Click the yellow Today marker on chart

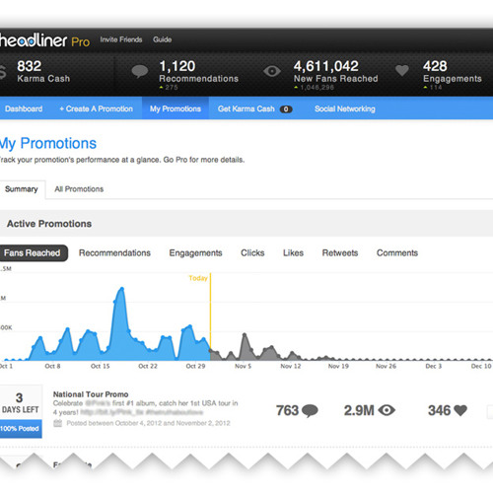198,278
